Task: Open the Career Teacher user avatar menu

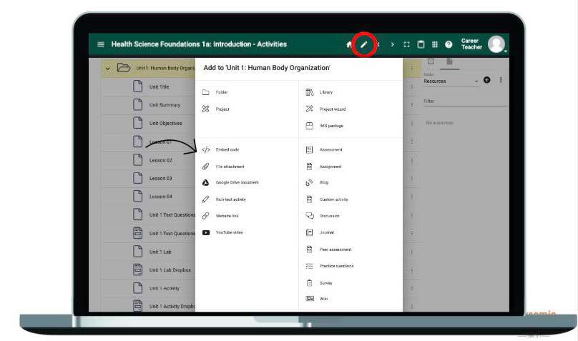Action: pos(496,44)
